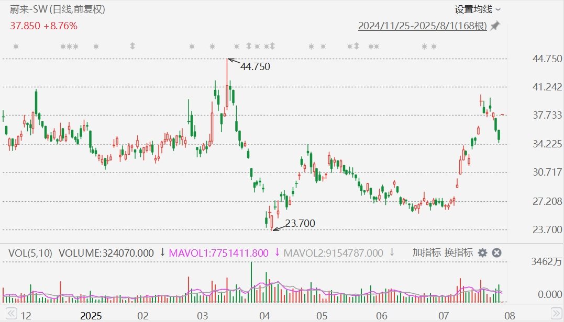This screenshot has height=322, width=564.
Task: Select the 07 month label on the timeline
Action: coord(444,316)
